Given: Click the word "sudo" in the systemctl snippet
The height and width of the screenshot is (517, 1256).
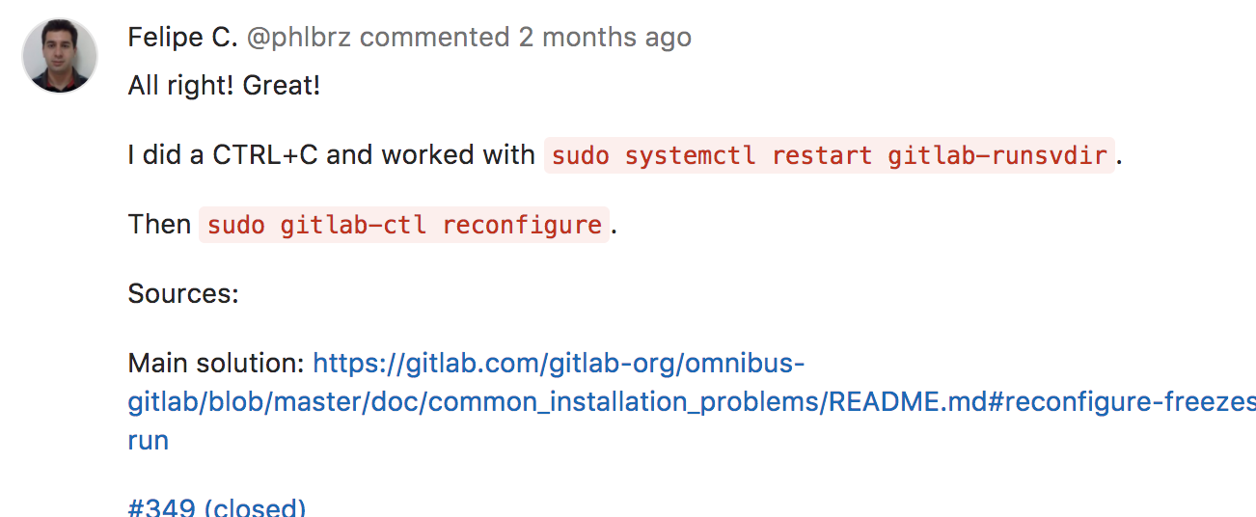Looking at the screenshot, I should [581, 155].
